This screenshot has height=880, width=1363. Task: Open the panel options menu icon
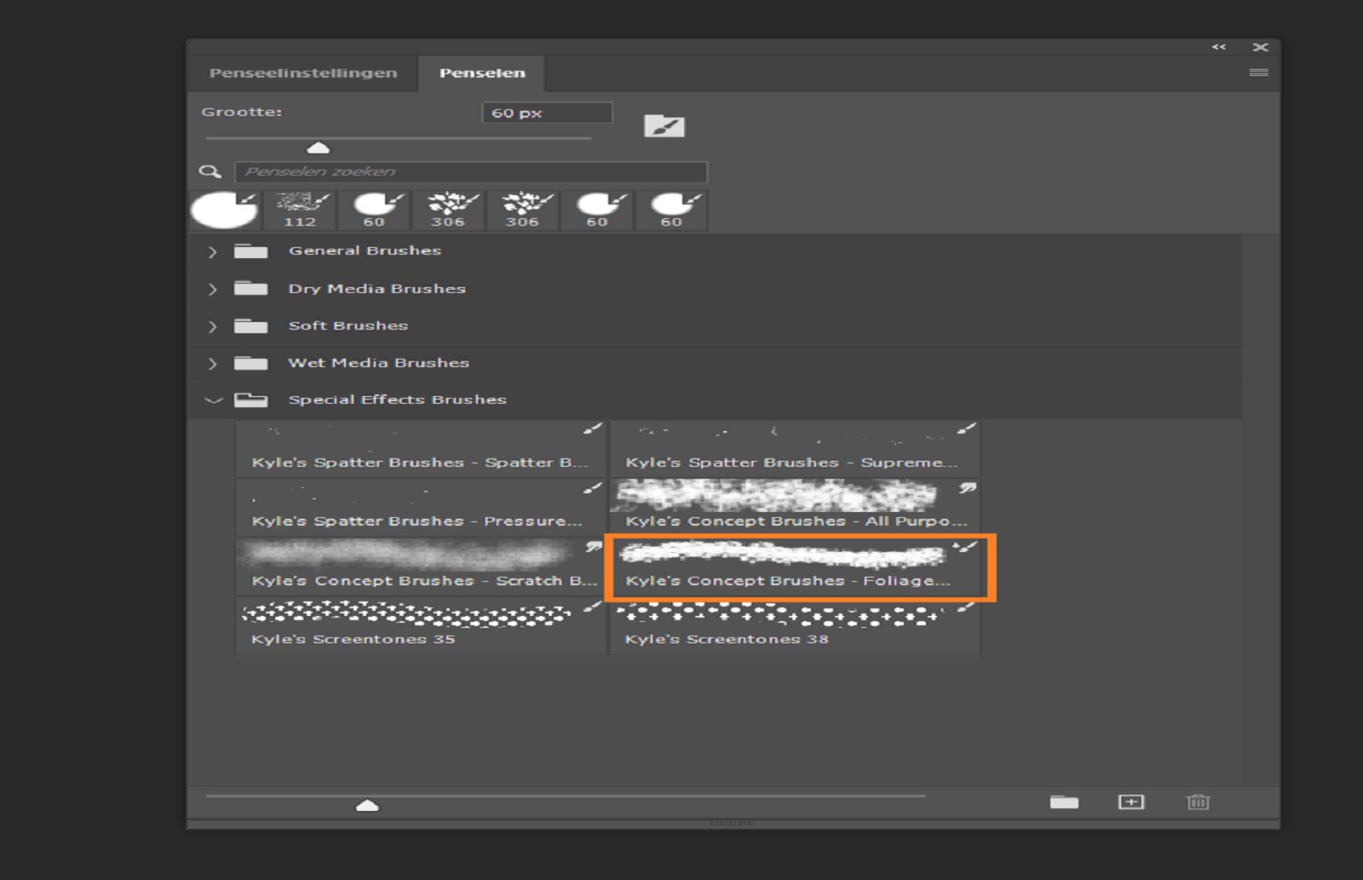(1258, 73)
